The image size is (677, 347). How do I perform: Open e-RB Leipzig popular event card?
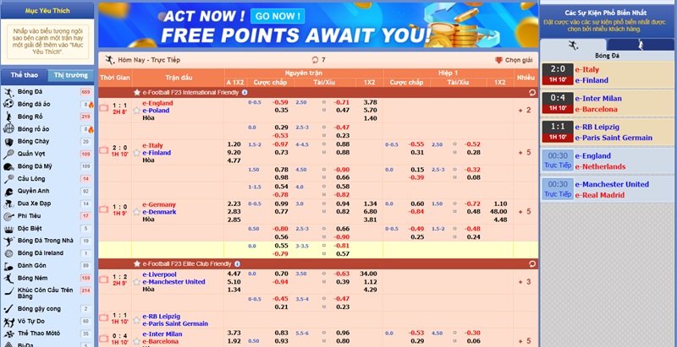(607, 133)
